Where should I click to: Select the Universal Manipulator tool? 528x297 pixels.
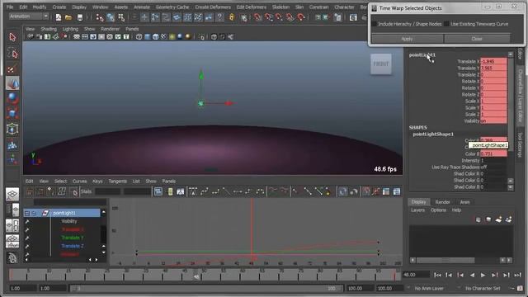pos(12,129)
